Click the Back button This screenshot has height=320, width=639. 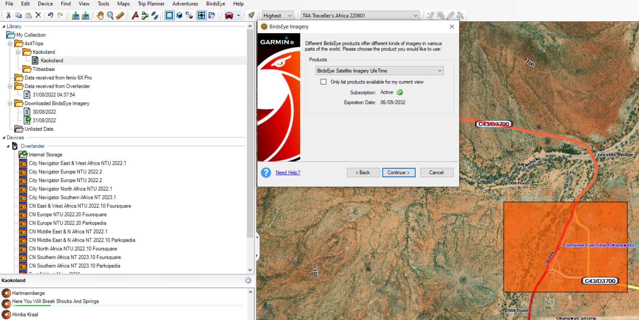(x=363, y=173)
